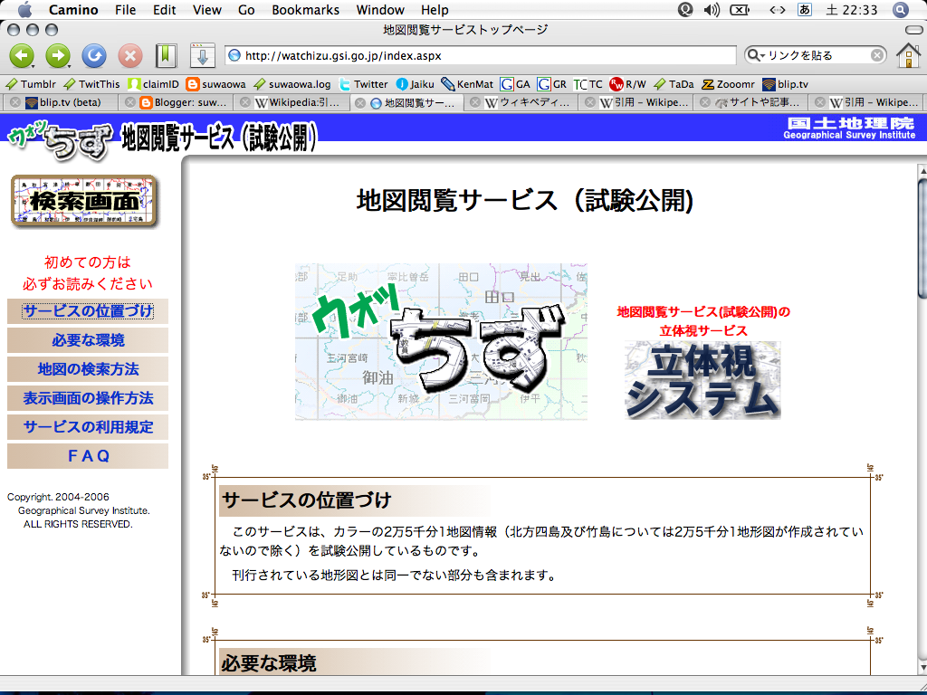Click the ウォッちず map logo image

tap(441, 341)
